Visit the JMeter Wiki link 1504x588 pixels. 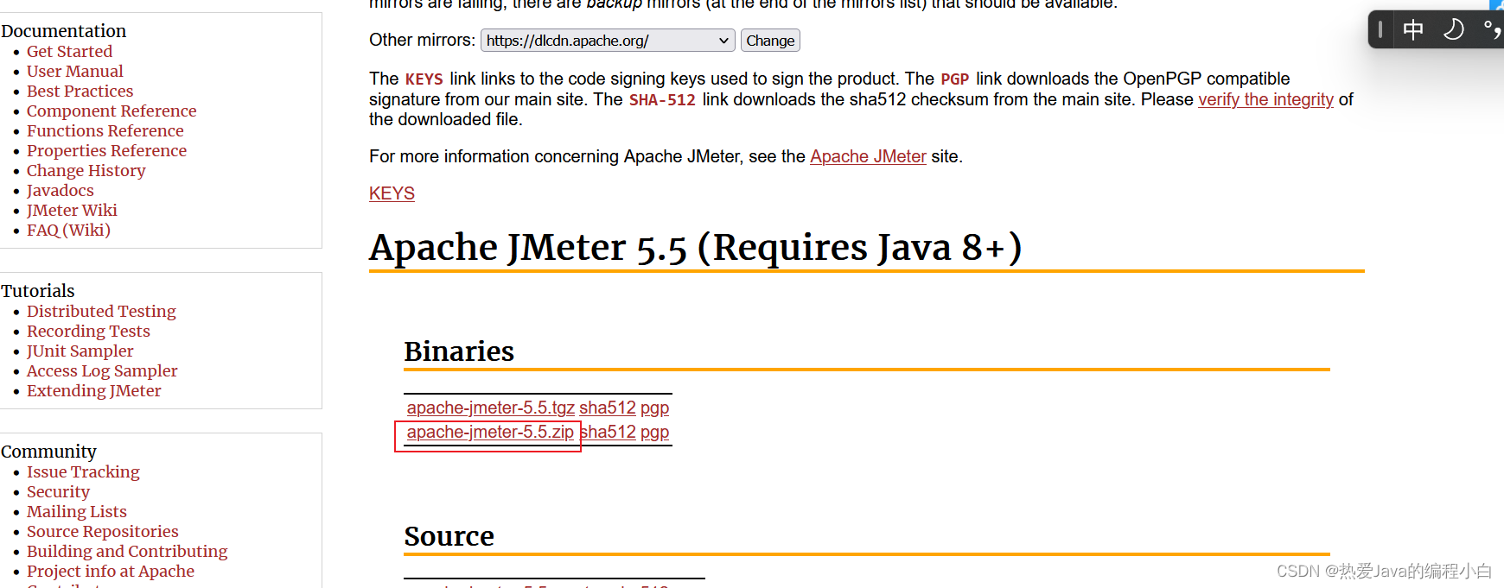click(x=72, y=211)
